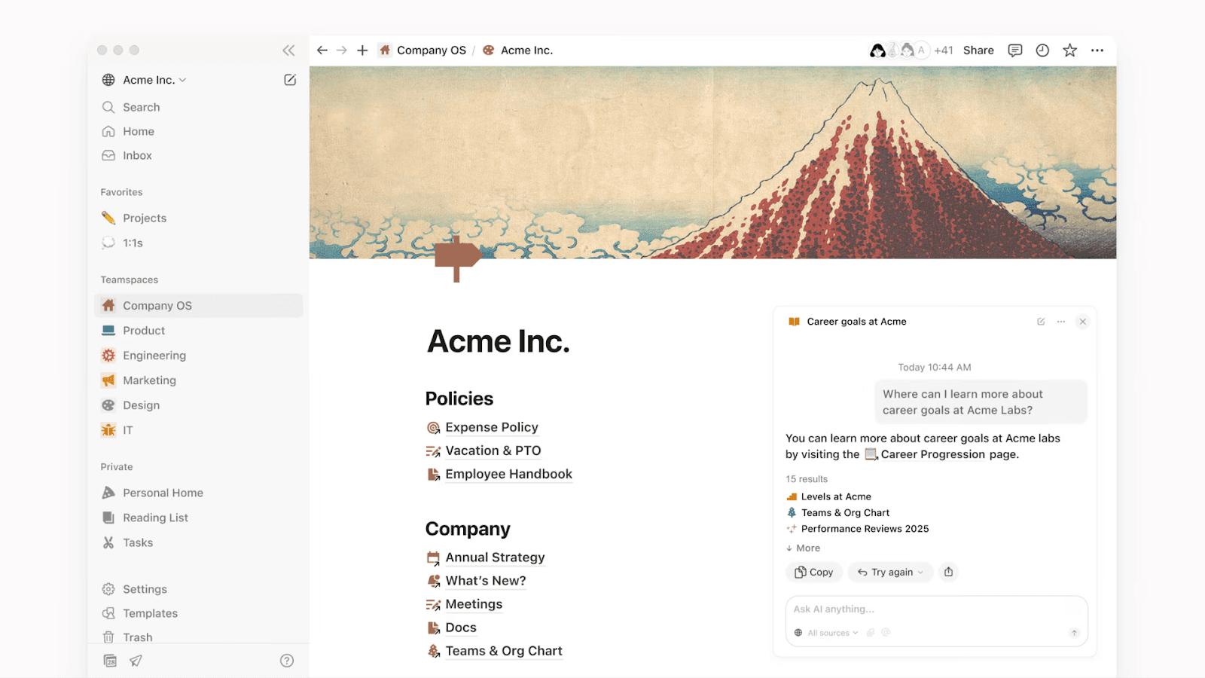Open the IT teamspace
Screen dimensions: 1205x678
click(x=198, y=429)
